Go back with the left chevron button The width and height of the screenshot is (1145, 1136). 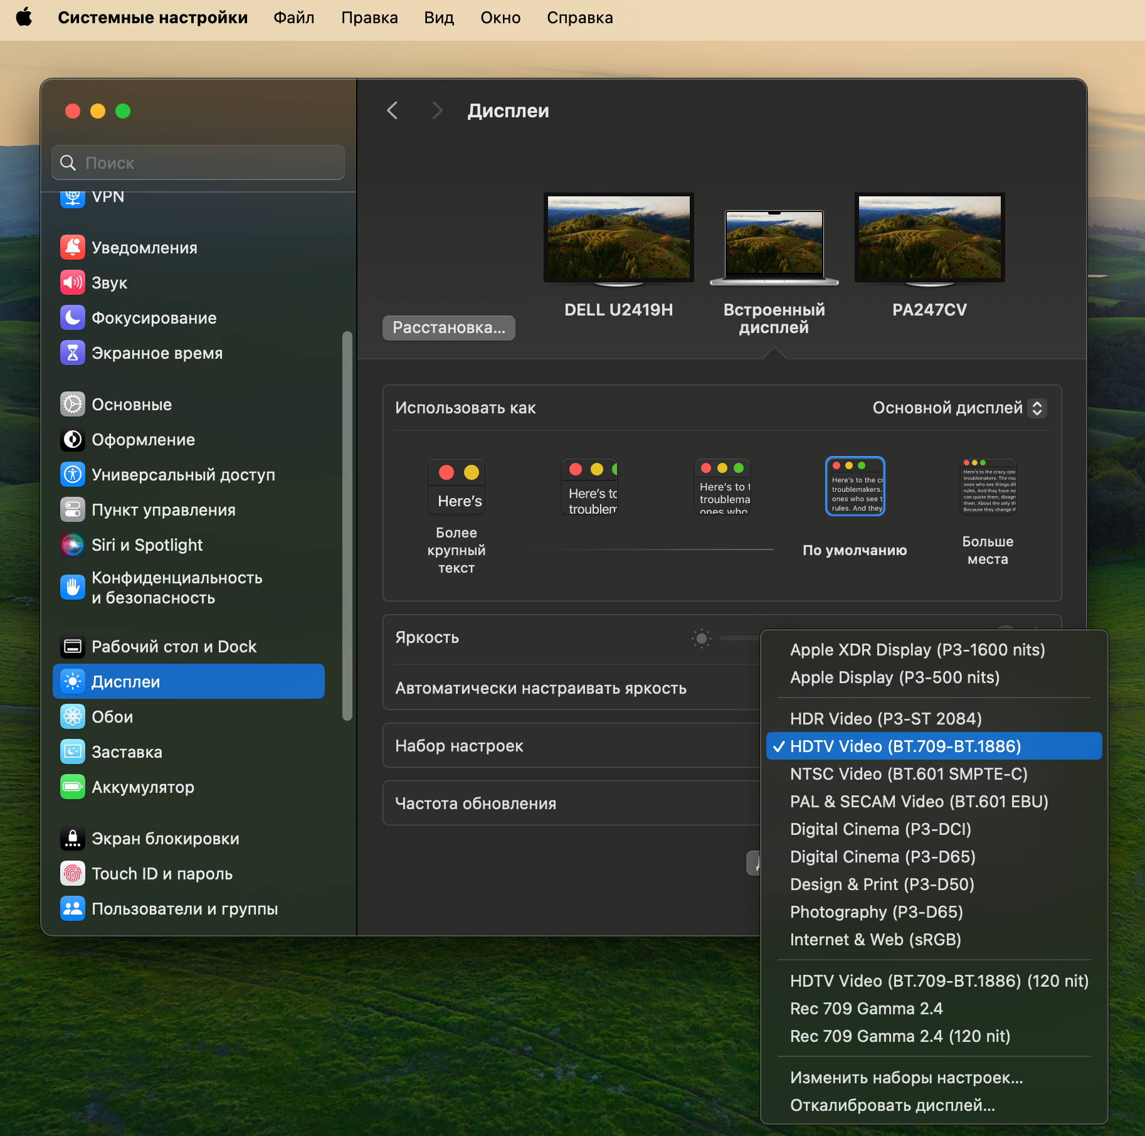(x=393, y=111)
